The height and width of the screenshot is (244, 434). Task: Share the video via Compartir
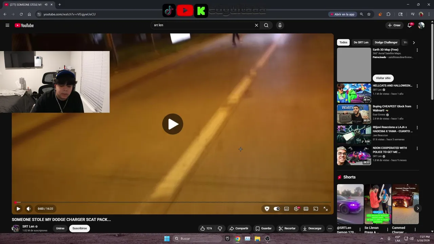(239, 228)
